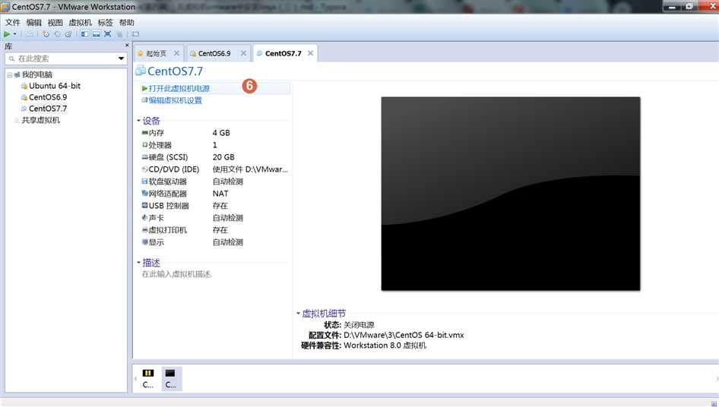Open the 标签 menu
Screen dimensions: 719x407
[105, 23]
